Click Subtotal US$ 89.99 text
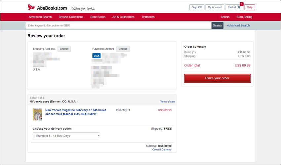Screen dimensions: 281x165 pos(159,146)
